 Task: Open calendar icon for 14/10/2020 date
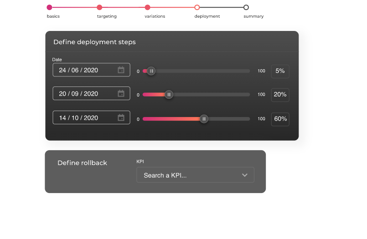[x=121, y=117]
